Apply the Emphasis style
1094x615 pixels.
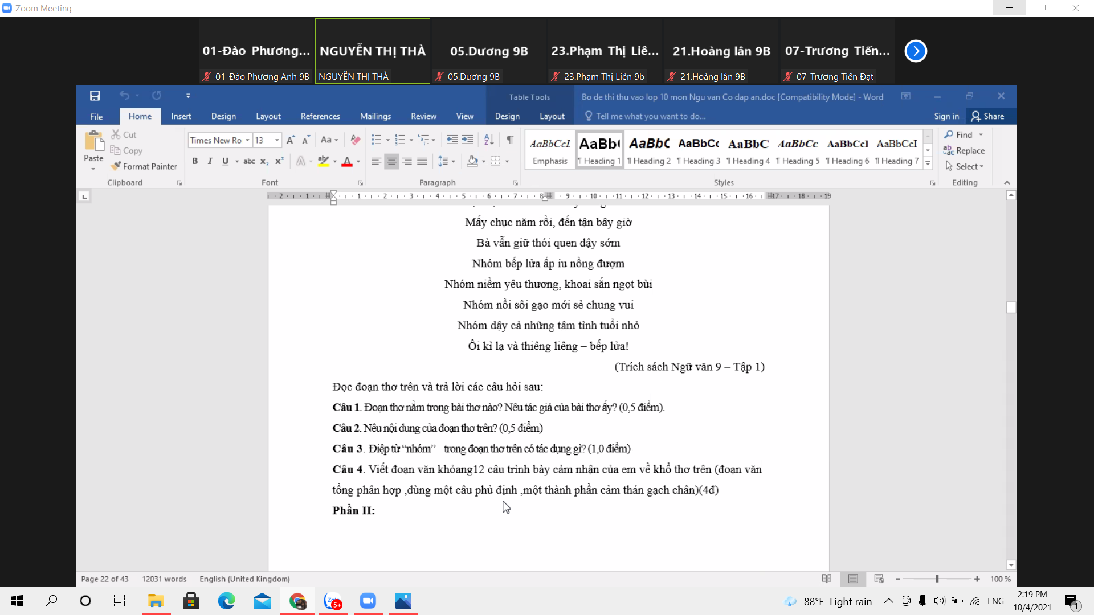pos(550,151)
